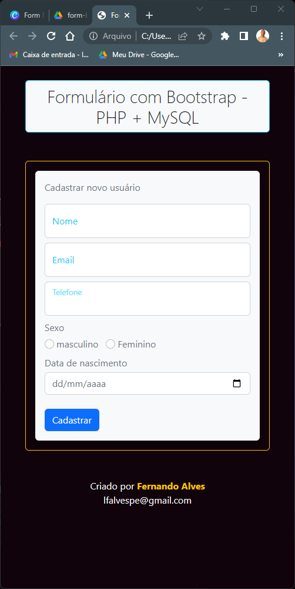Viewport: 295px width, 589px height.
Task: Switch to the first Form tab
Action: [26, 15]
